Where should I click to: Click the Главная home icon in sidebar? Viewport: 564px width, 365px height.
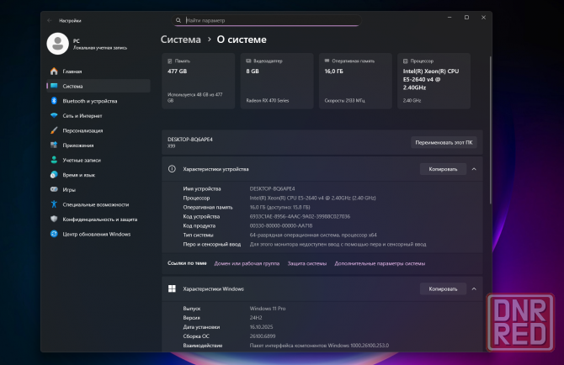(x=54, y=71)
